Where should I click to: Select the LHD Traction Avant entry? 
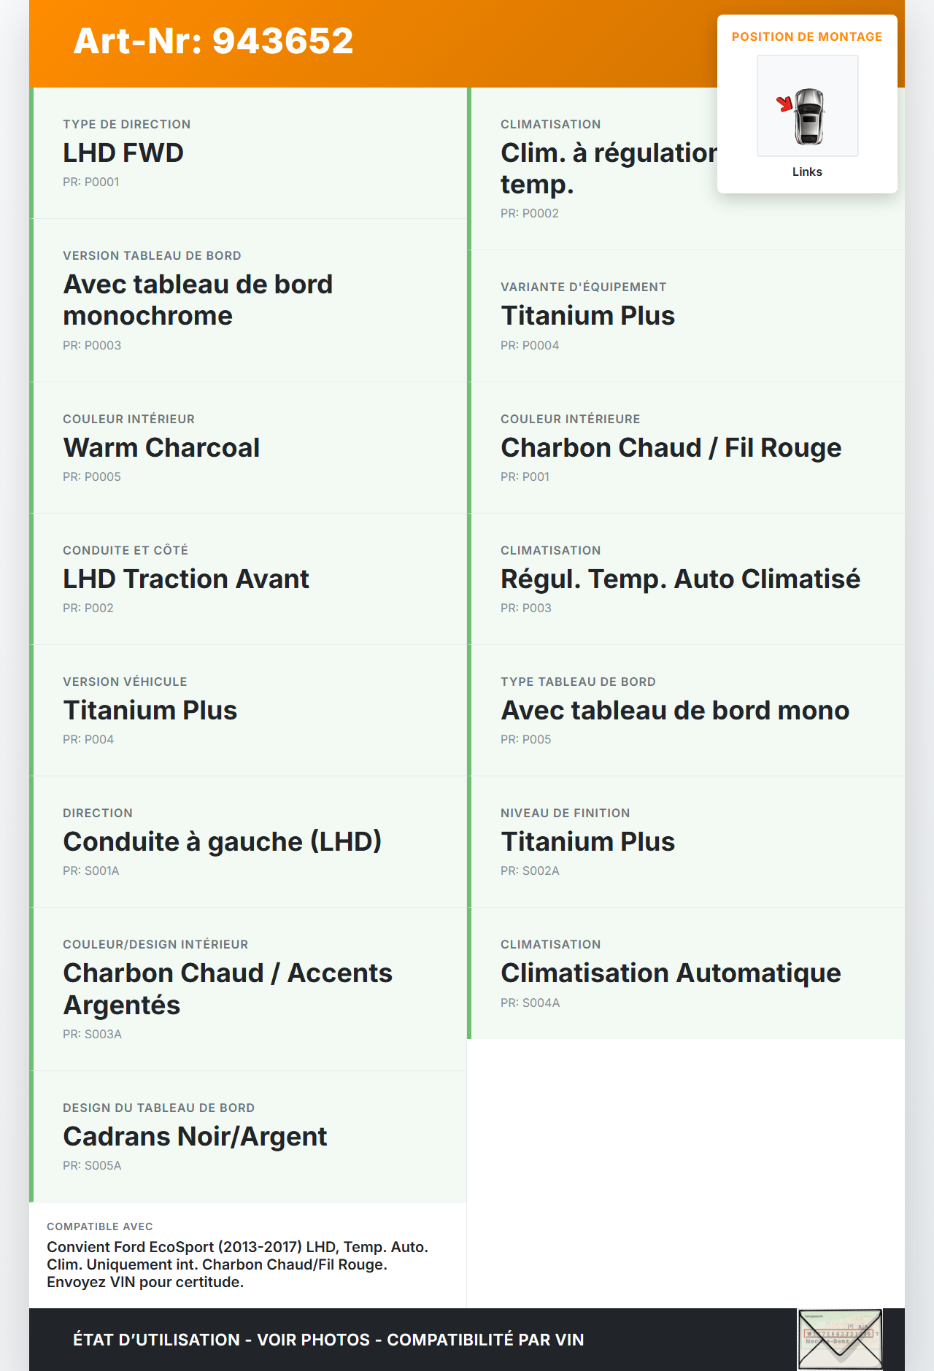[186, 579]
